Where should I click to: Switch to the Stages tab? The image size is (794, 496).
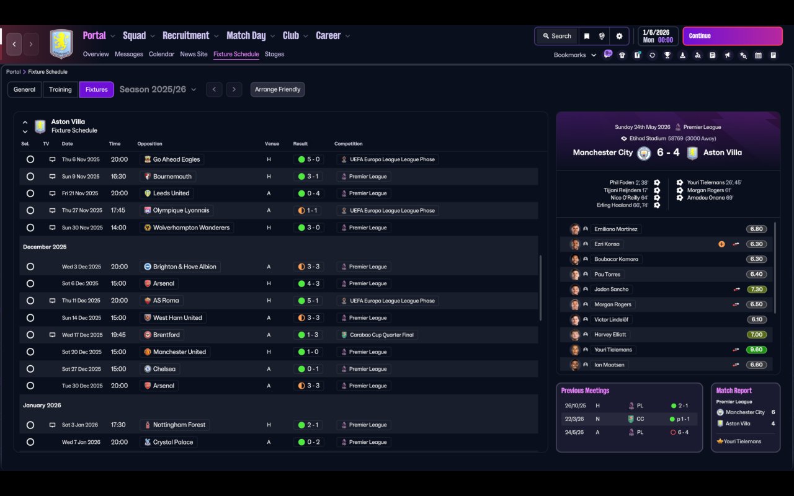[x=274, y=54]
